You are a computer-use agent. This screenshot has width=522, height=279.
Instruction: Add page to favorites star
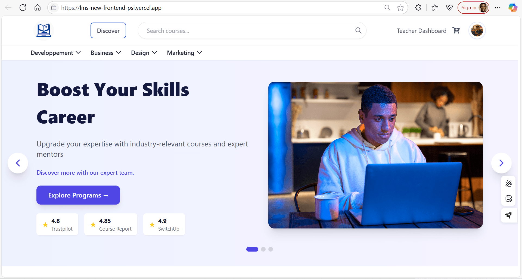pyautogui.click(x=400, y=8)
